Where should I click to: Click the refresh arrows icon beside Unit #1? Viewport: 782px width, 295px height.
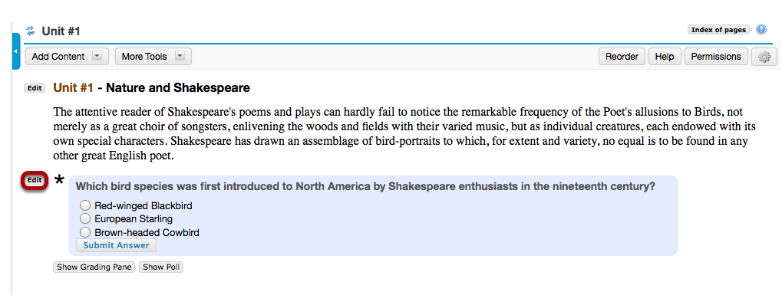point(31,31)
